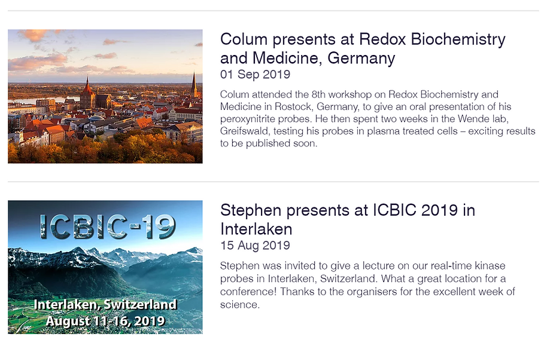Click the mountains in the ICBIC banner
Image resolution: width=541 pixels, height=343 pixels.
pyautogui.click(x=105, y=265)
